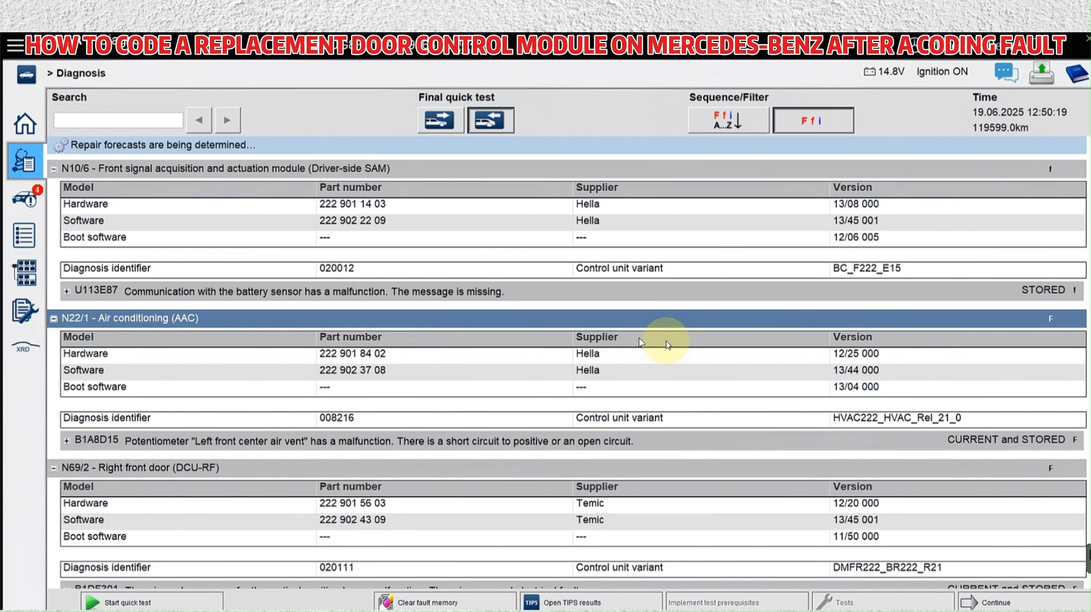Select control unit variant DMFR222_BR222_R21
Viewport: 1091px width, 612px height.
[887, 568]
